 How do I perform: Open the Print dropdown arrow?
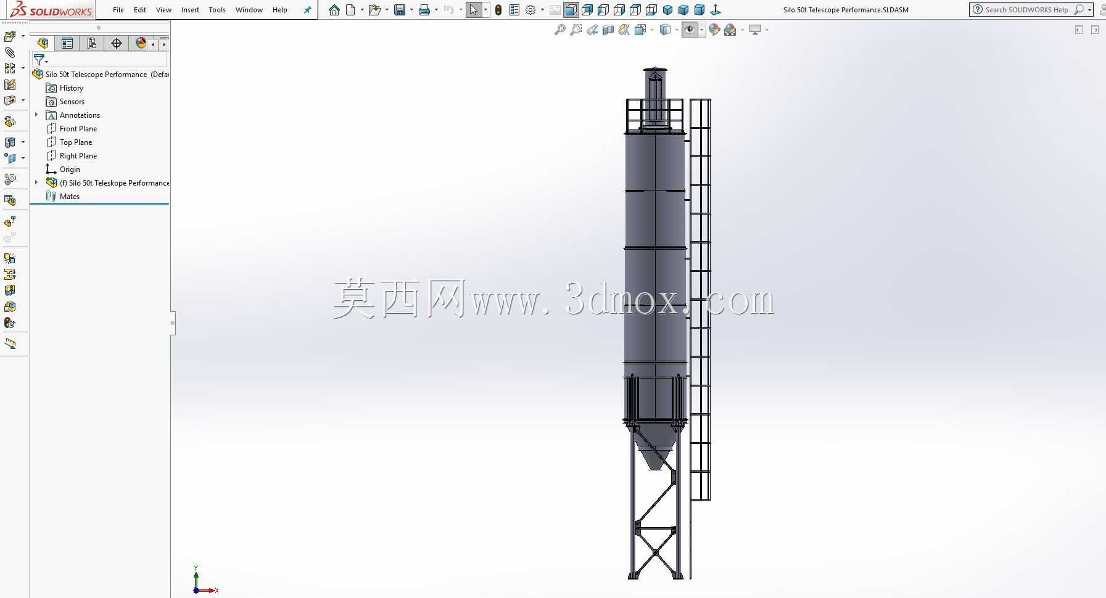pos(436,10)
